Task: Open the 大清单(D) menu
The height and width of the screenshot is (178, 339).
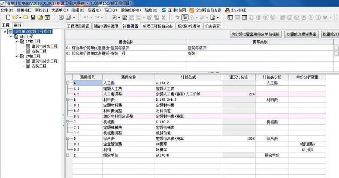Action: [60, 10]
